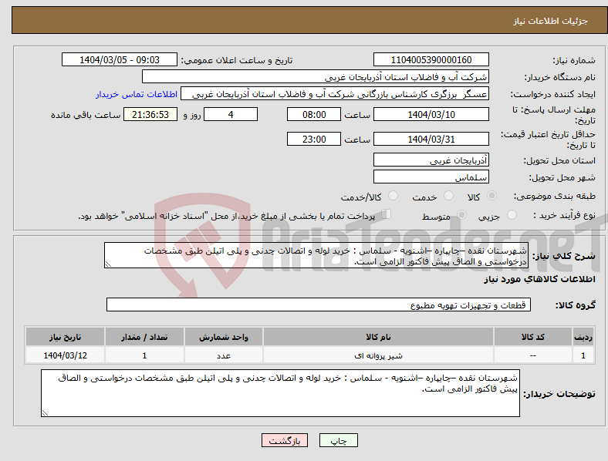Image resolution: width=608 pixels, height=461 pixels.
Task: Toggle the Islamic treasury payment checkbox
Action: 387,214
